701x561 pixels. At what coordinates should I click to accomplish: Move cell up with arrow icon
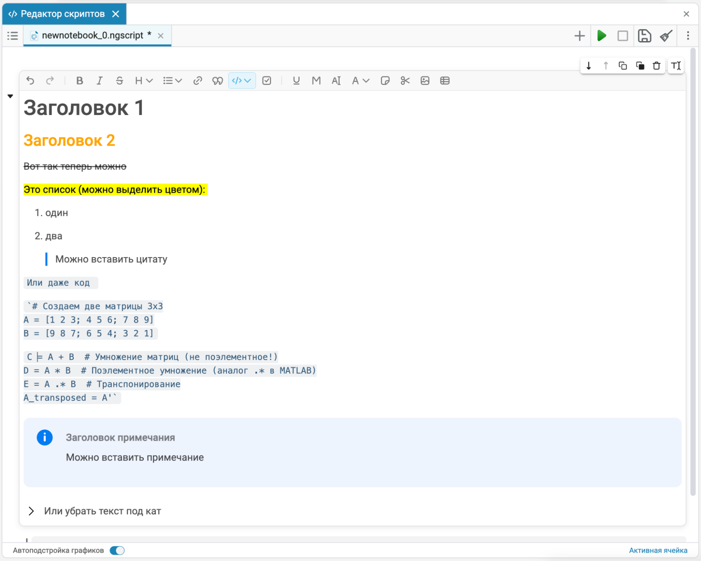(606, 66)
